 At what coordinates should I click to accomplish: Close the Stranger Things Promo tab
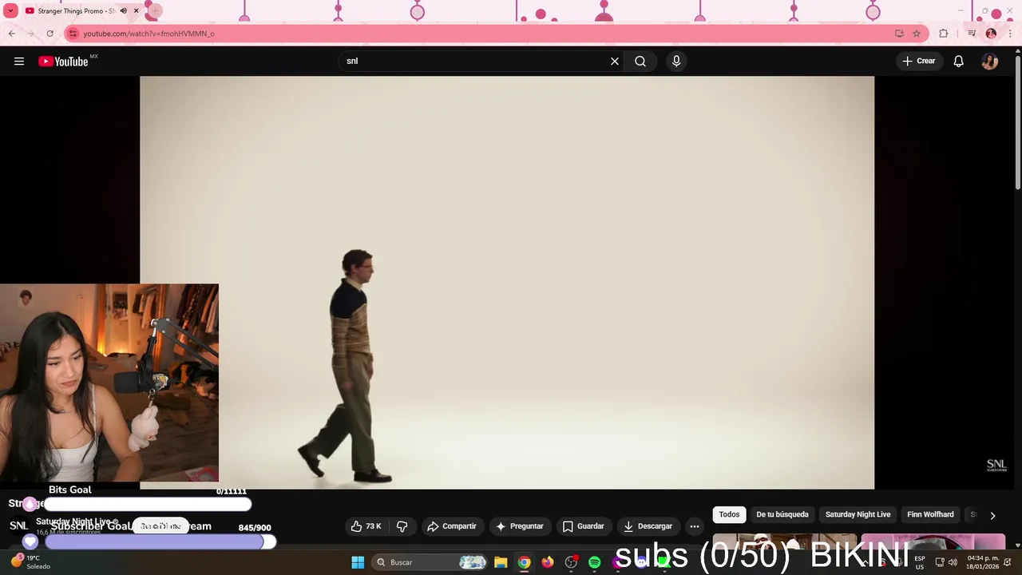137,11
